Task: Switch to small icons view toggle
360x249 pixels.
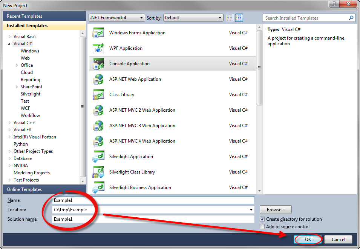Action: (230, 18)
